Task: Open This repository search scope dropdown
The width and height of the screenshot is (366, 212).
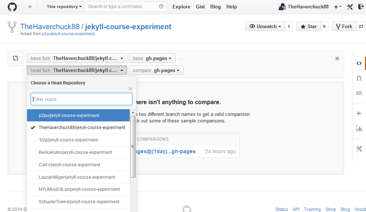Action: point(64,7)
